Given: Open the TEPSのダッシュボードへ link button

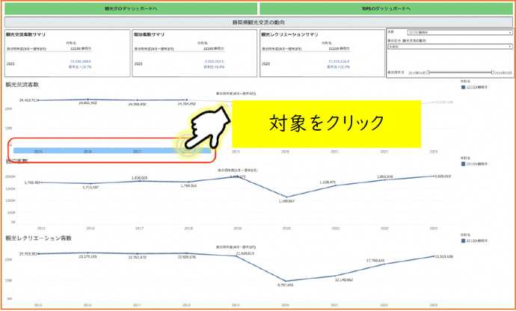Looking at the screenshot, I should (386, 10).
